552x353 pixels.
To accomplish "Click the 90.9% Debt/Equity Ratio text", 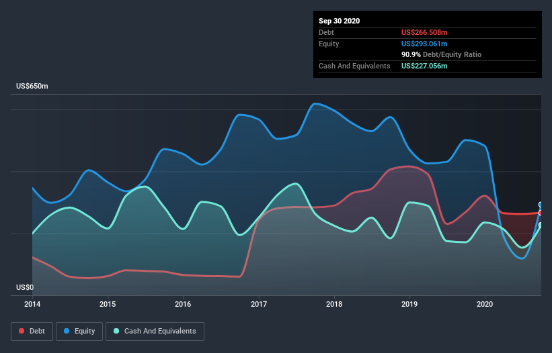I will [442, 54].
